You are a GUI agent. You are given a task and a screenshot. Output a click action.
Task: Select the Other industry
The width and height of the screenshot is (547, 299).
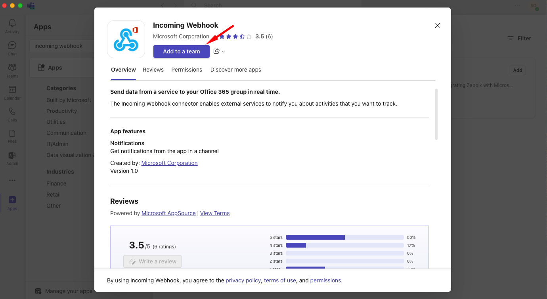[x=54, y=206]
